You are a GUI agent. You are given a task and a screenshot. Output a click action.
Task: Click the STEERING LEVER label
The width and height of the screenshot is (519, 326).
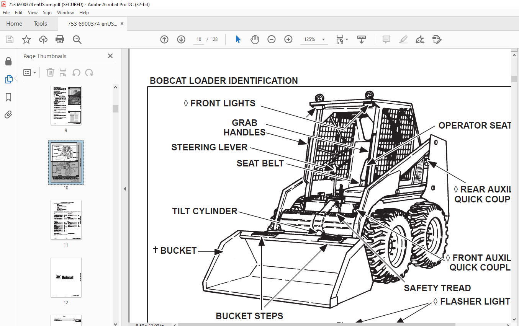pos(210,147)
